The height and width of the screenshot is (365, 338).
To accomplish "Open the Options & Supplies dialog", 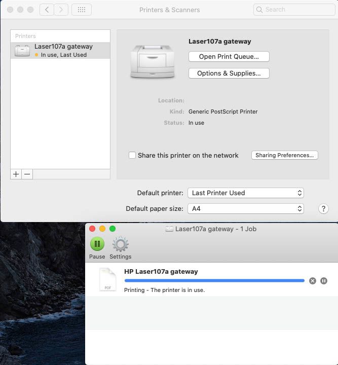I will pos(229,74).
